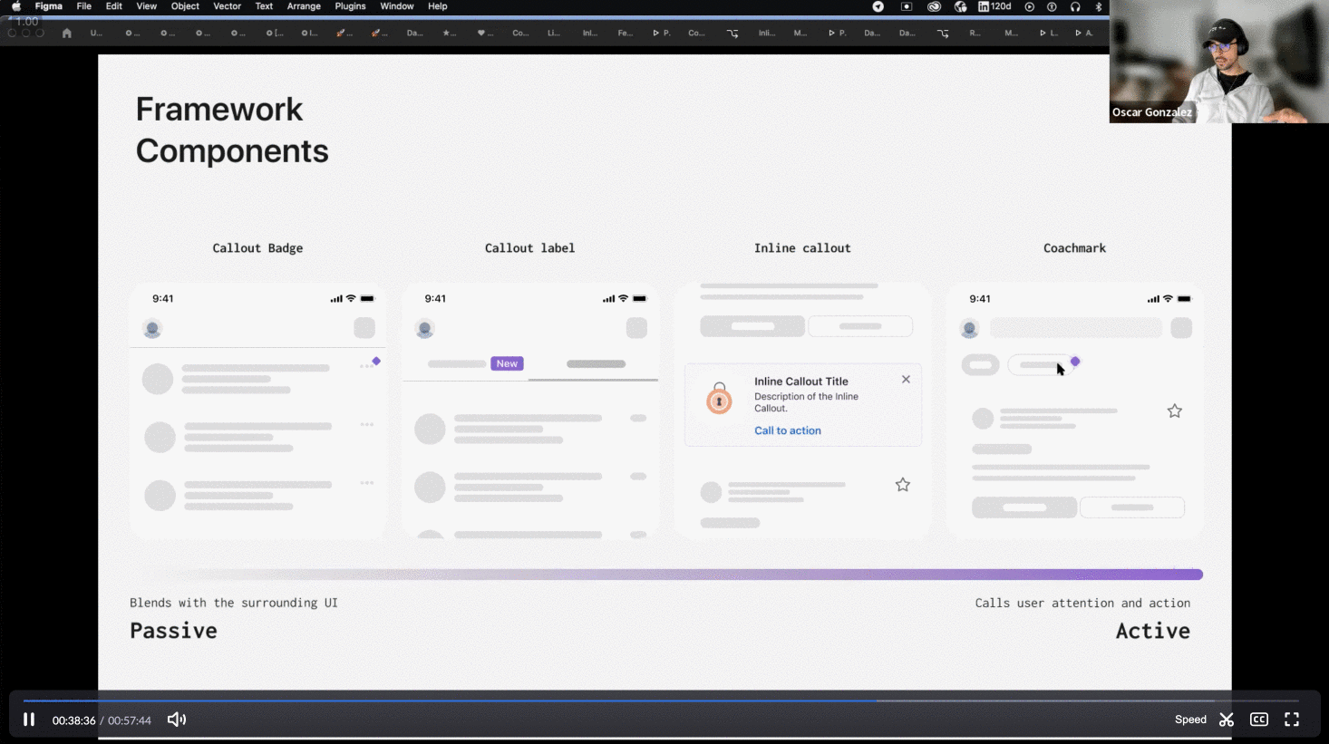Mute the video with the speaker icon
1329x744 pixels.
[x=177, y=719]
